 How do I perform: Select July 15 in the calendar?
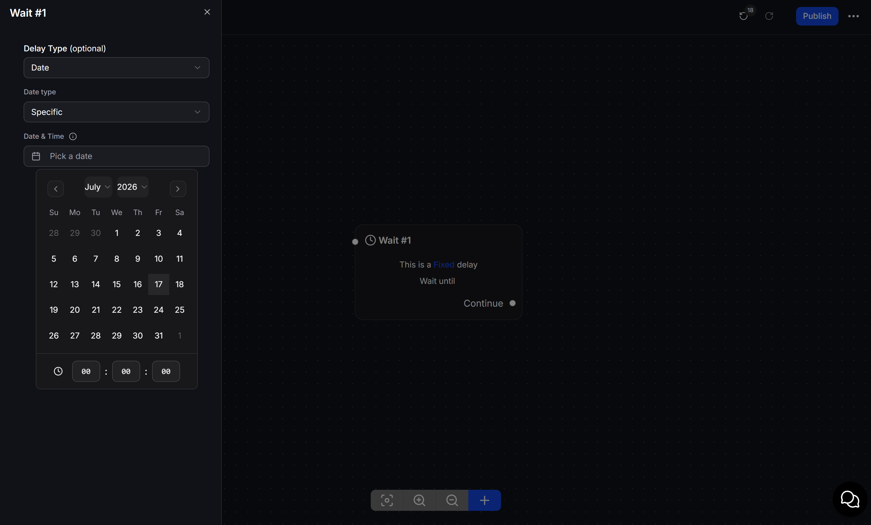tap(117, 284)
